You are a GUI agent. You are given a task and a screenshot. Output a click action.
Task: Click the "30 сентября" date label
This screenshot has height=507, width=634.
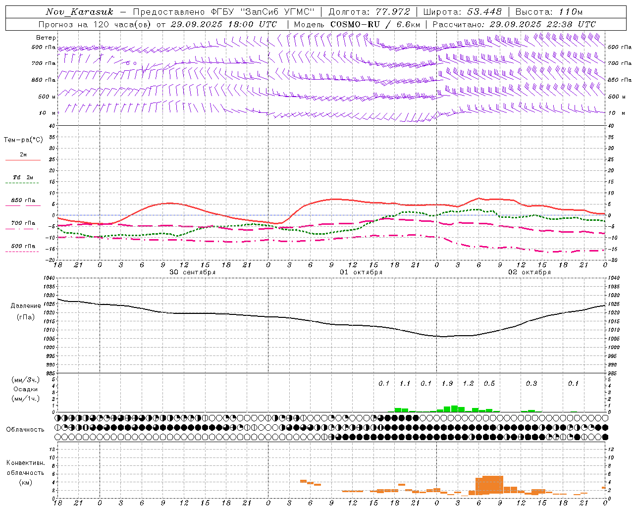(x=192, y=272)
